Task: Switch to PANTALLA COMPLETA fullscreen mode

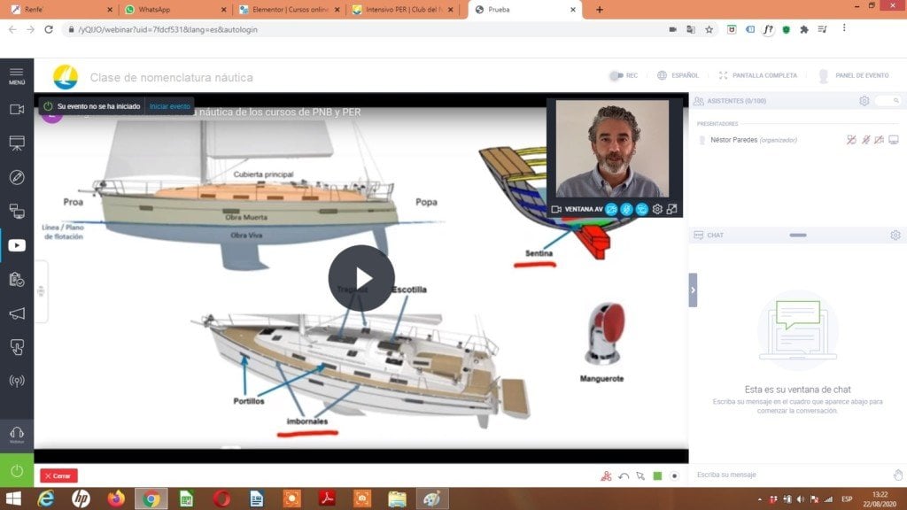Action: click(x=758, y=75)
